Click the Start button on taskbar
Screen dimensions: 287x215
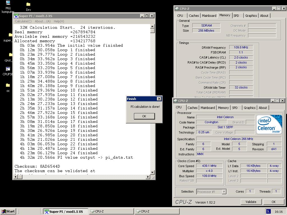point(8,211)
